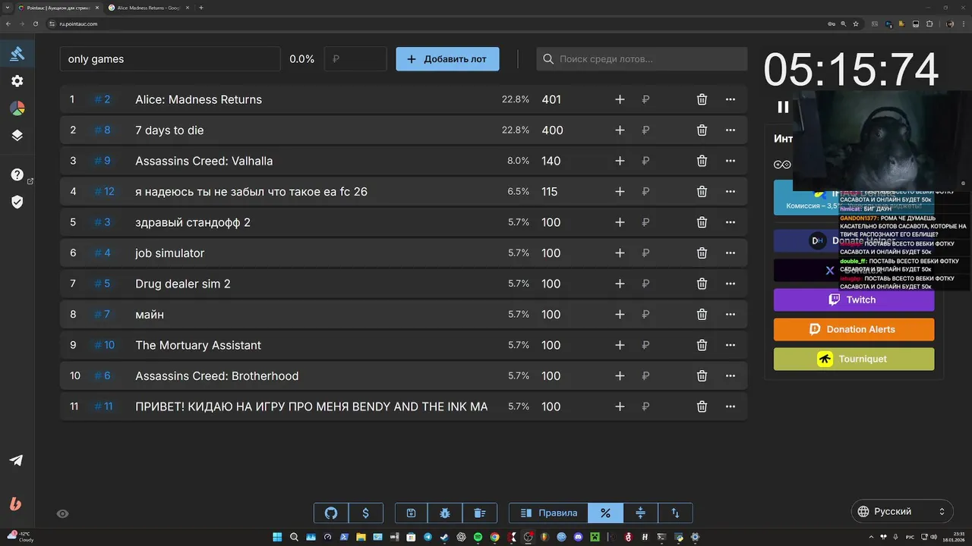
Task: Click the Twitch integration button
Action: point(854,300)
